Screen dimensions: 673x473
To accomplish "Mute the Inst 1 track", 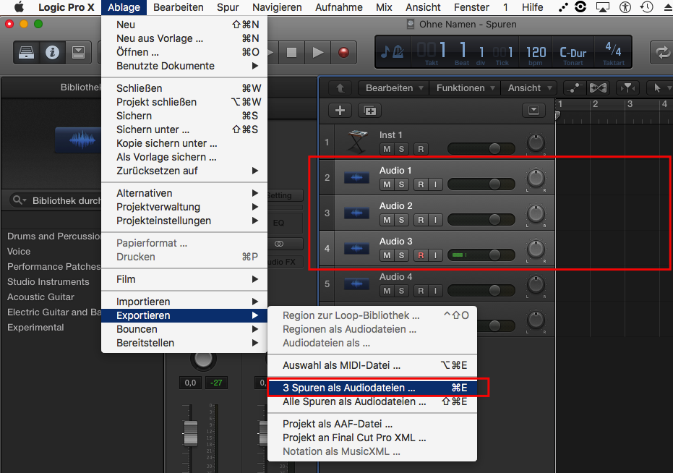I will tap(387, 149).
